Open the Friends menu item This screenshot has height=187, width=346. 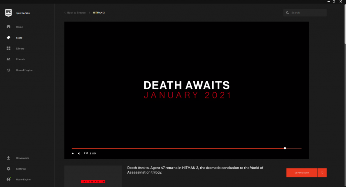pyautogui.click(x=20, y=59)
